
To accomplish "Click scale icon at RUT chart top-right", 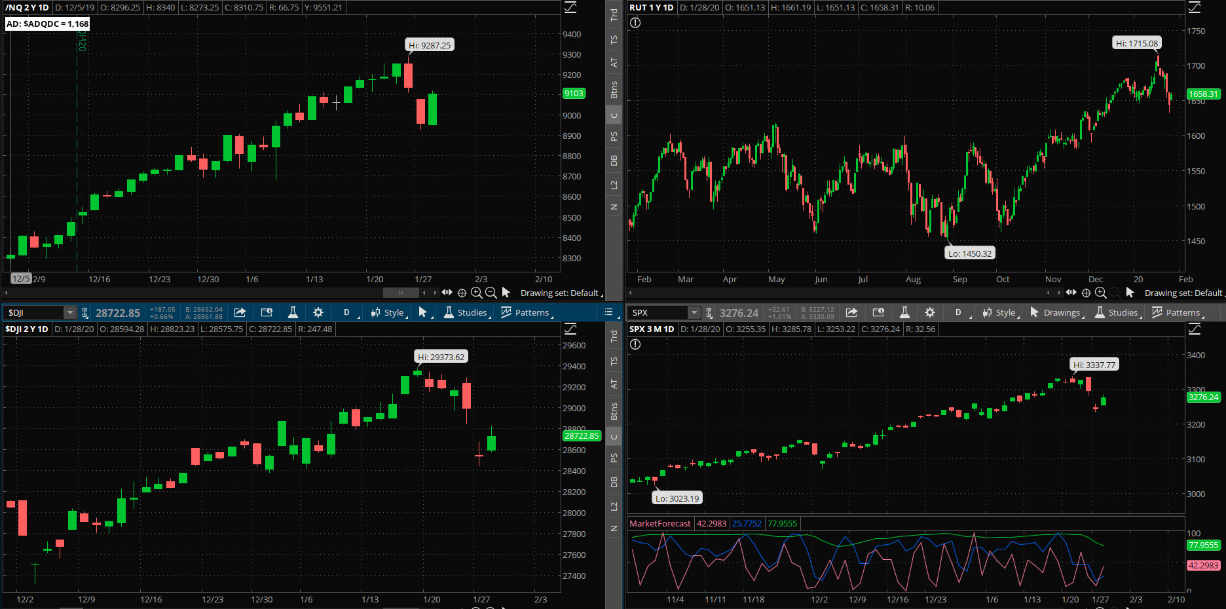I will [x=1195, y=7].
